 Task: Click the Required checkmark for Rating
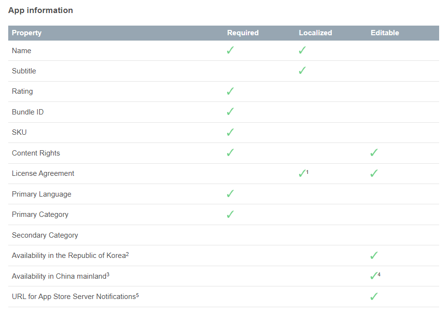click(230, 91)
